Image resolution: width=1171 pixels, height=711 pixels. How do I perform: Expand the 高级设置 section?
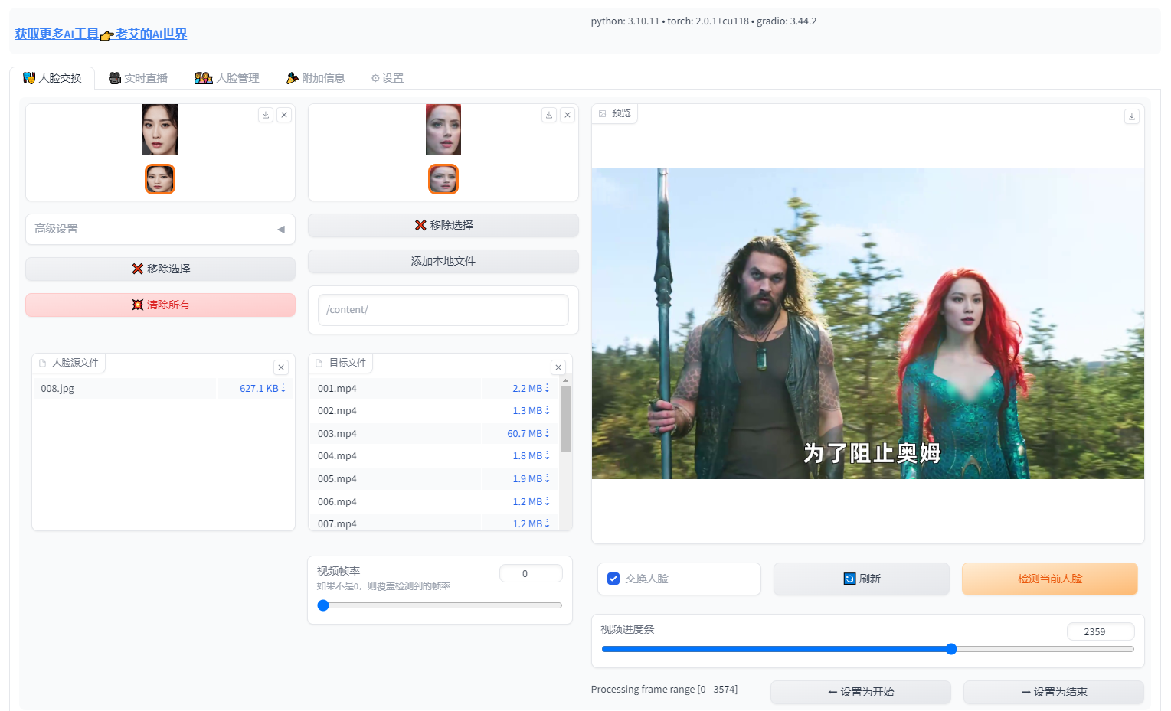pos(159,229)
